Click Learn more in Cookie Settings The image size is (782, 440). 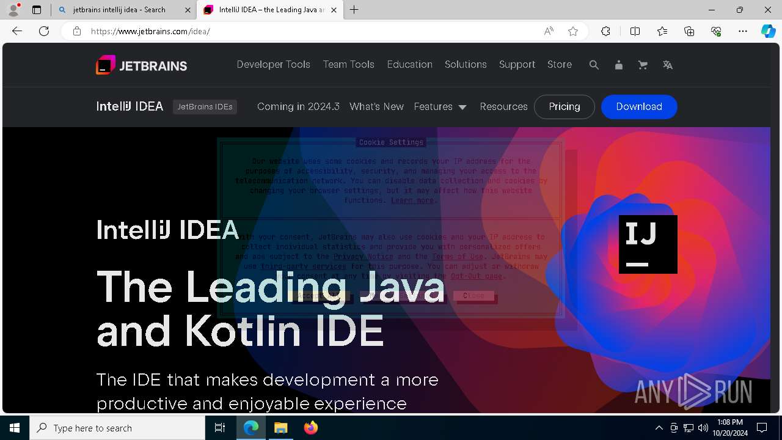[x=412, y=200]
